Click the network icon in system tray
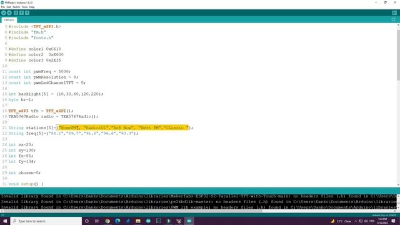Image resolution: width=400 pixels, height=225 pixels. pos(361,221)
